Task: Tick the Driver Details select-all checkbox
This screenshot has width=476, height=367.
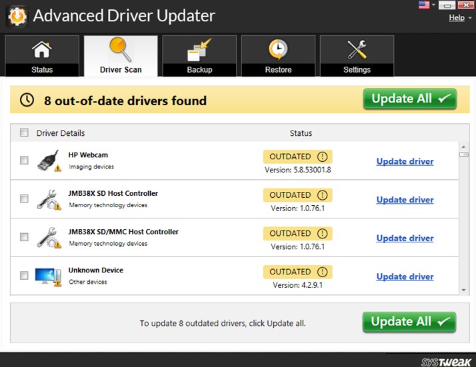Action: [24, 133]
